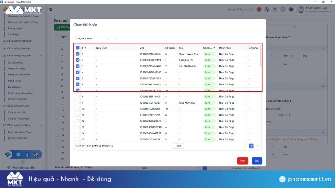The width and height of the screenshot is (335, 188).
Task: Expand the '1 mục đã chọn' dropdown
Action: click(x=114, y=39)
